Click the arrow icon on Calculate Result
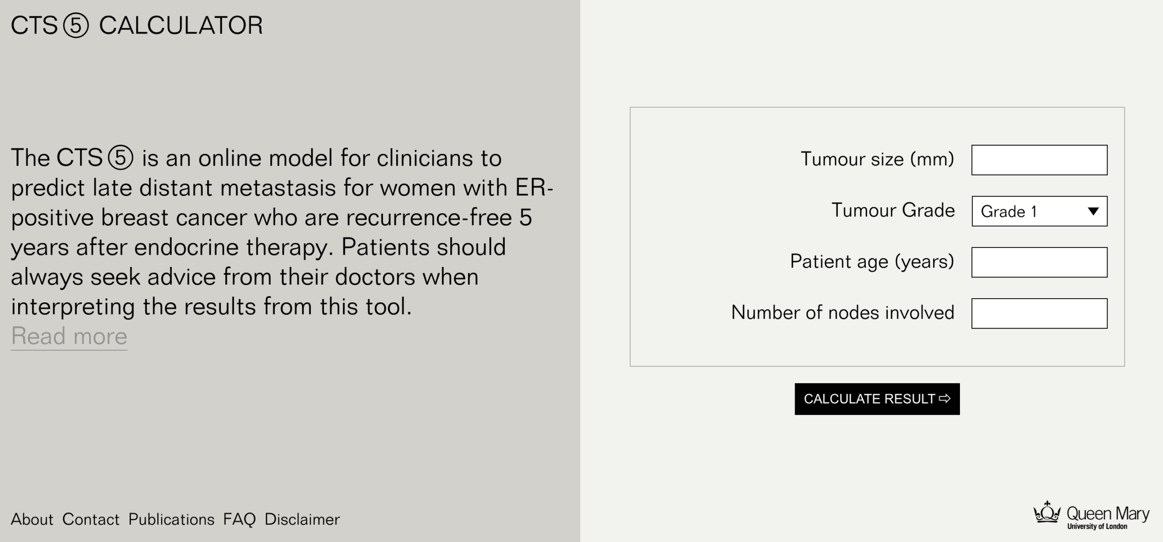Image resolution: width=1163 pixels, height=542 pixels. pyautogui.click(x=945, y=399)
